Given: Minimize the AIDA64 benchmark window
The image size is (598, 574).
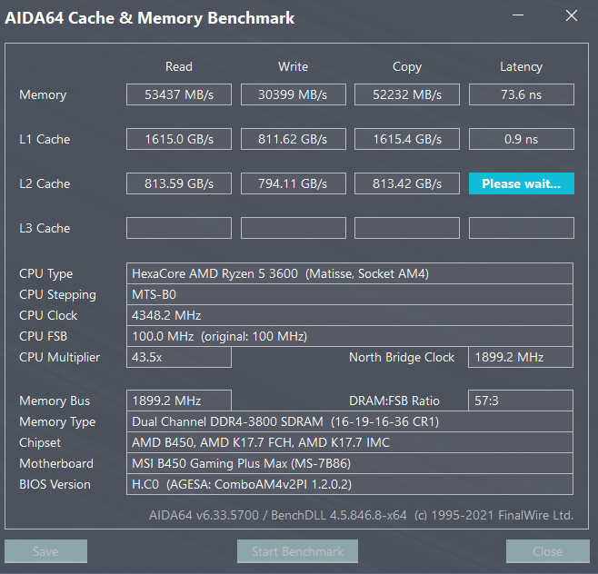Looking at the screenshot, I should point(518,15).
